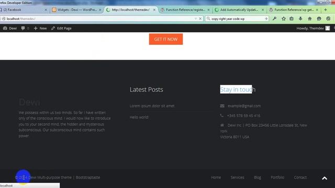The height and width of the screenshot is (188, 335).
Task: Click Edit Page in admin bar
Action: (62, 28)
